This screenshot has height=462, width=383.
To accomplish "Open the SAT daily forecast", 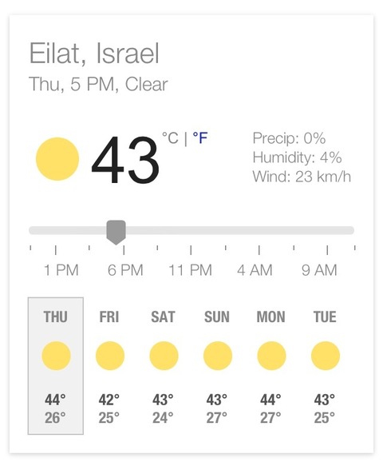I will [x=163, y=366].
